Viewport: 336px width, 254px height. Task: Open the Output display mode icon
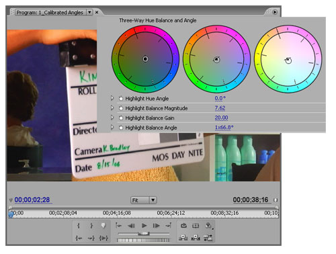click(x=209, y=226)
